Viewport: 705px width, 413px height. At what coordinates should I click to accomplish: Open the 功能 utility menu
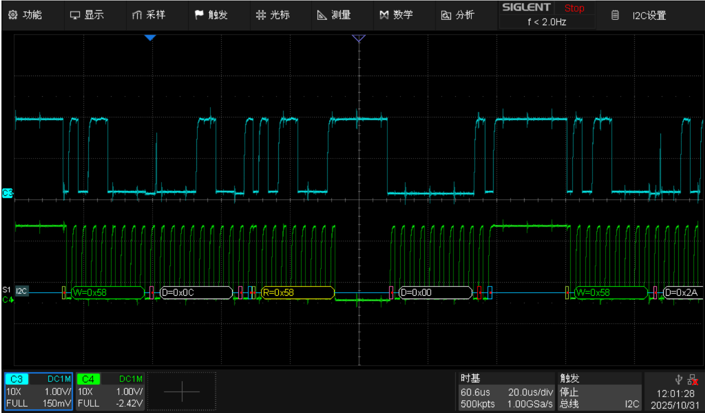[x=26, y=15]
